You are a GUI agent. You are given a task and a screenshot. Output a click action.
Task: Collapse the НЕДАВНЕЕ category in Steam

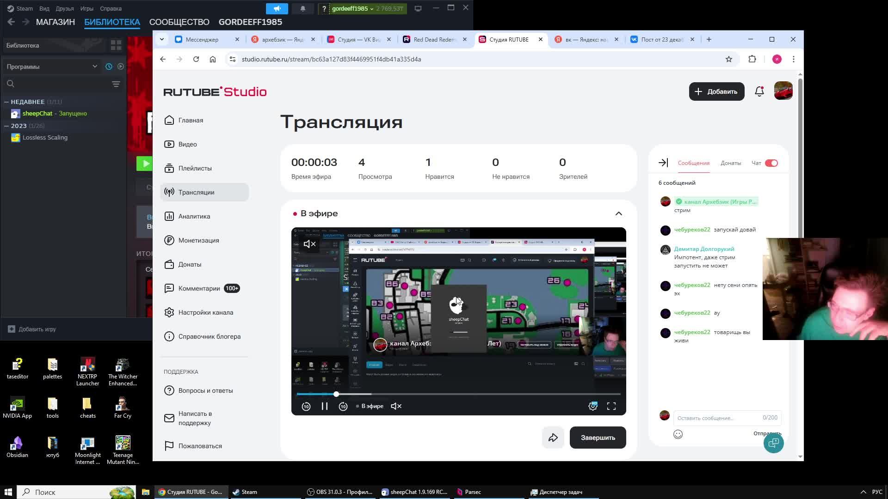[x=6, y=102]
